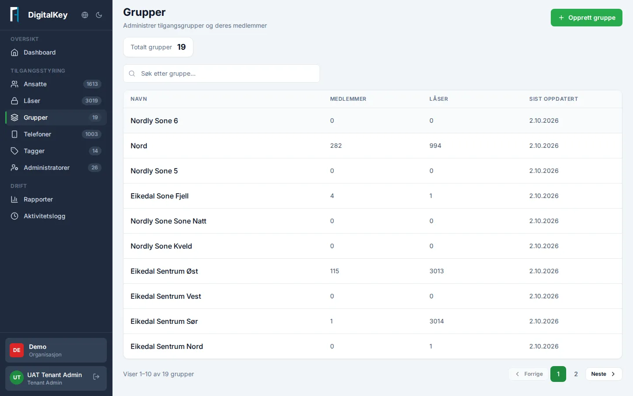Click the Sist oppdatert column header
The height and width of the screenshot is (396, 633).
[553, 99]
